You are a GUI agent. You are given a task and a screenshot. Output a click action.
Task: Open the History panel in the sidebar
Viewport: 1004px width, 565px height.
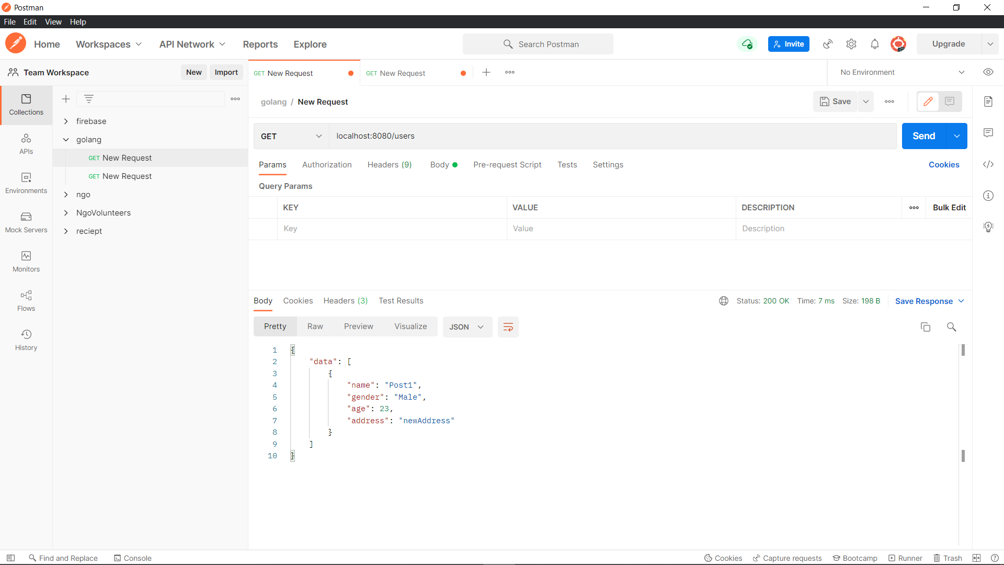click(26, 339)
